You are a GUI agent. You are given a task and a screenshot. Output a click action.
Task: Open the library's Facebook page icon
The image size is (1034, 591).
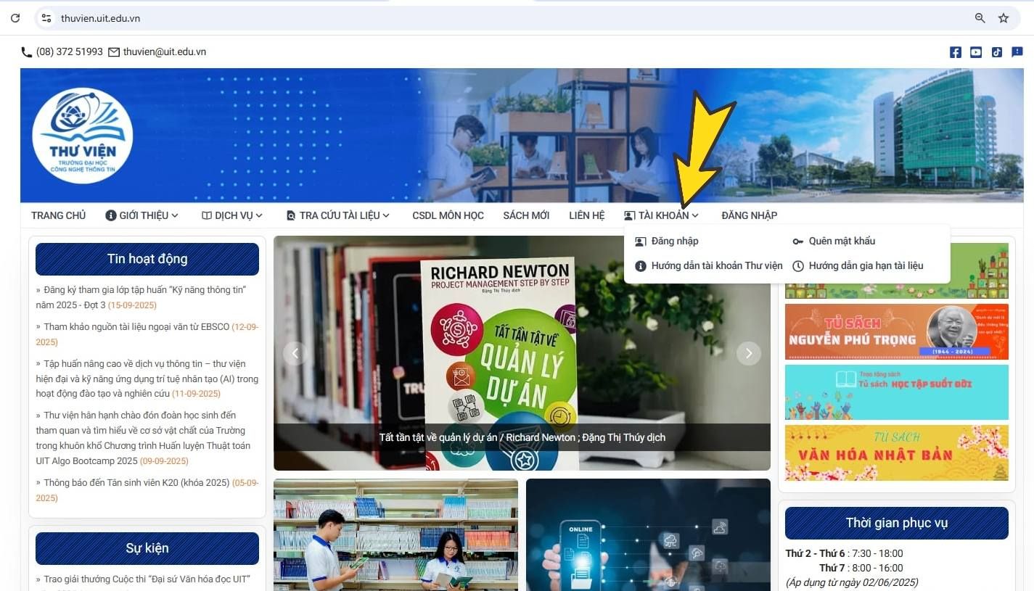coord(955,52)
